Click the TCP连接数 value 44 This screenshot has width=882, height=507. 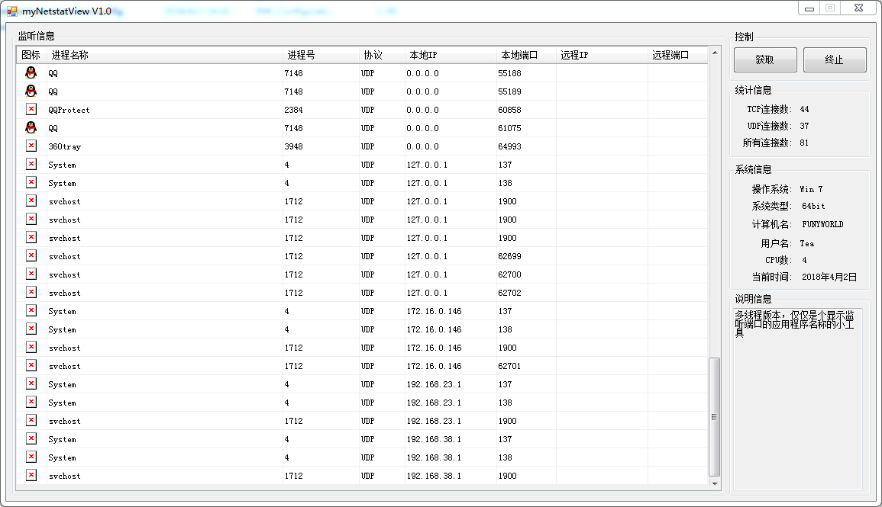pos(804,110)
